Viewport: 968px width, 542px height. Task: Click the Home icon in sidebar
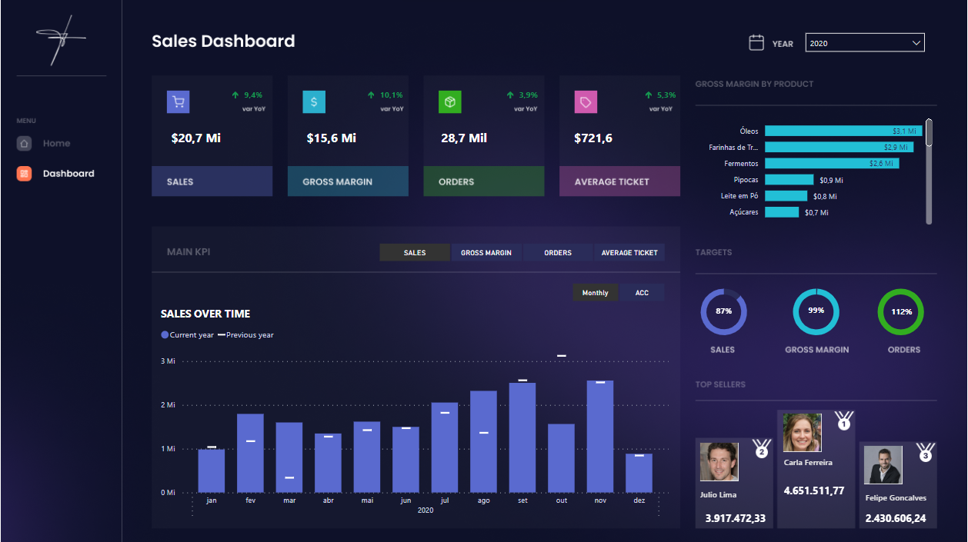point(25,144)
